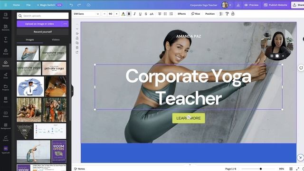304x171 pixels.
Task: Click the Undo arrow
Action: click(71, 5)
